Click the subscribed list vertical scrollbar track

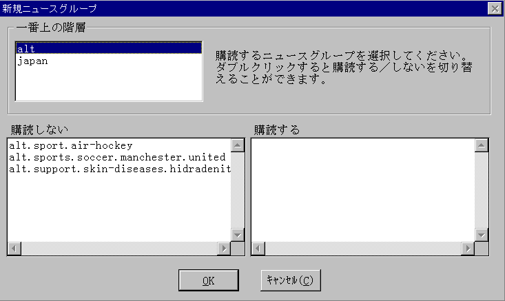coord(482,190)
